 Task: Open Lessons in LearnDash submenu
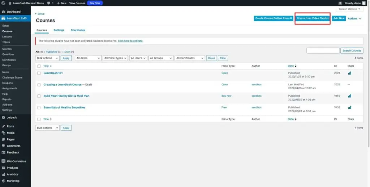coord(7,37)
